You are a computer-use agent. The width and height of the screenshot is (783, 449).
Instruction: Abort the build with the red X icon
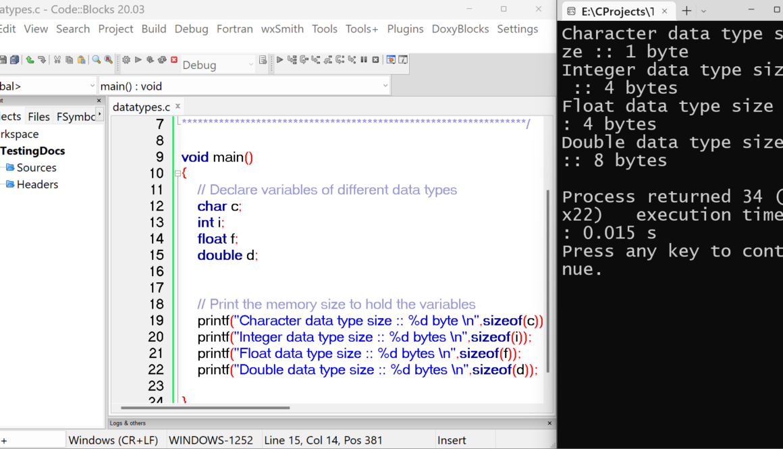tap(173, 60)
